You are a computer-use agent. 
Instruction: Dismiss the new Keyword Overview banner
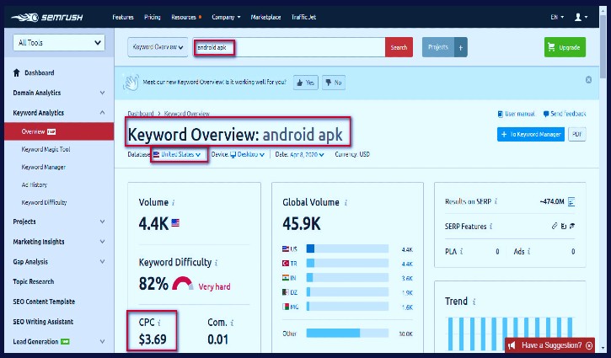pyautogui.click(x=588, y=80)
